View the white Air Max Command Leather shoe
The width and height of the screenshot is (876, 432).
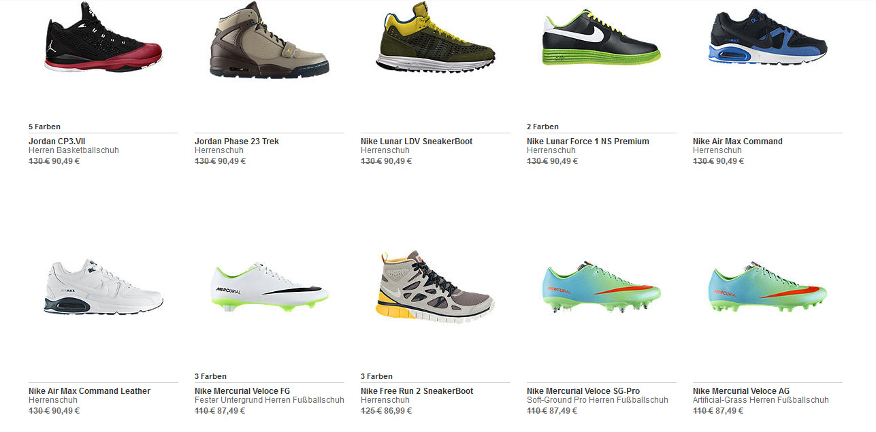coord(103,286)
